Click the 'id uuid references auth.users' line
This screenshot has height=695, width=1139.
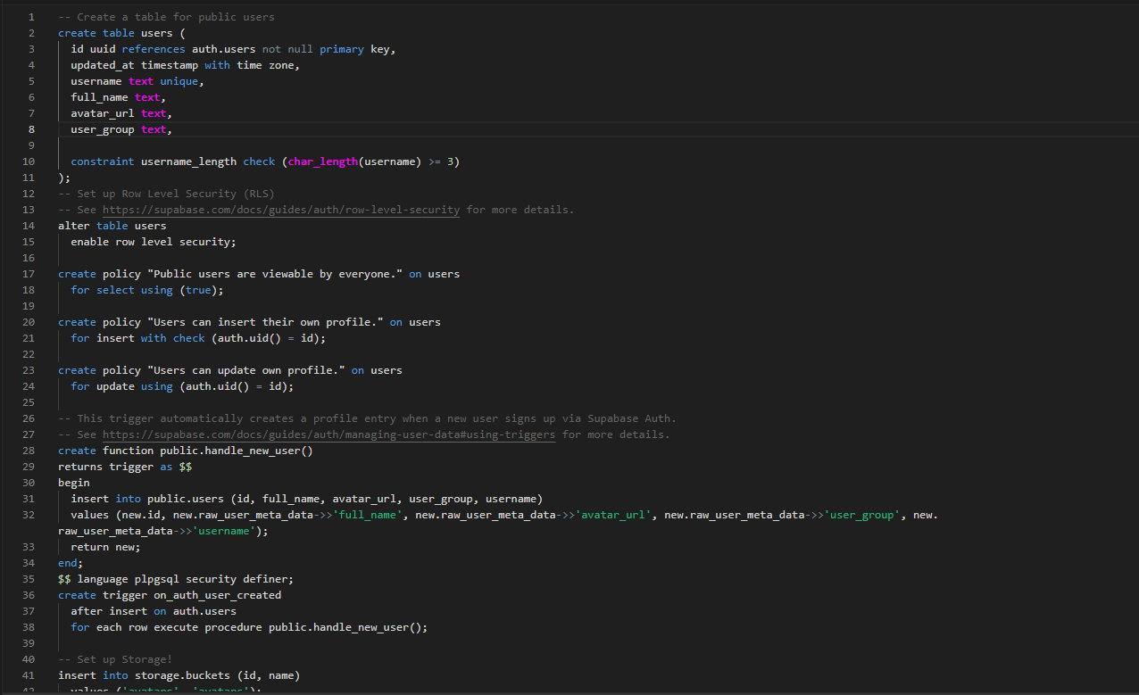(233, 49)
